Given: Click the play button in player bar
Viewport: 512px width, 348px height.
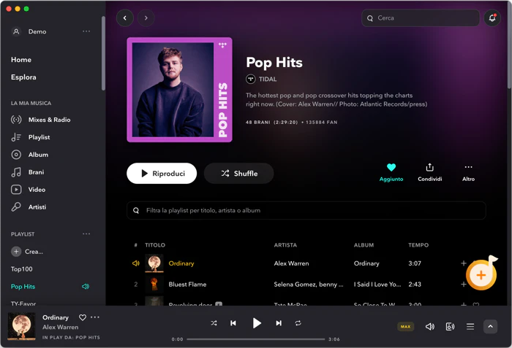Looking at the screenshot, I should click(257, 323).
